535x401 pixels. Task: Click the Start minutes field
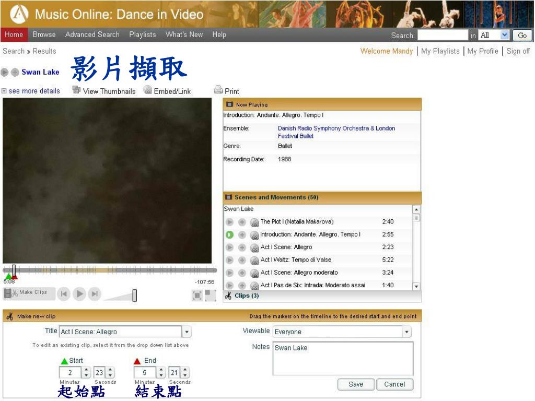tap(70, 372)
